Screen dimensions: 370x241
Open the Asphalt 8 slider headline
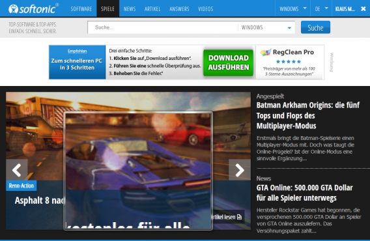click(x=40, y=201)
